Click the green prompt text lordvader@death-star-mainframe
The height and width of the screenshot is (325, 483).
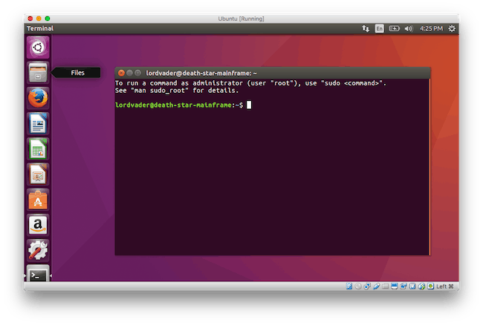[175, 105]
